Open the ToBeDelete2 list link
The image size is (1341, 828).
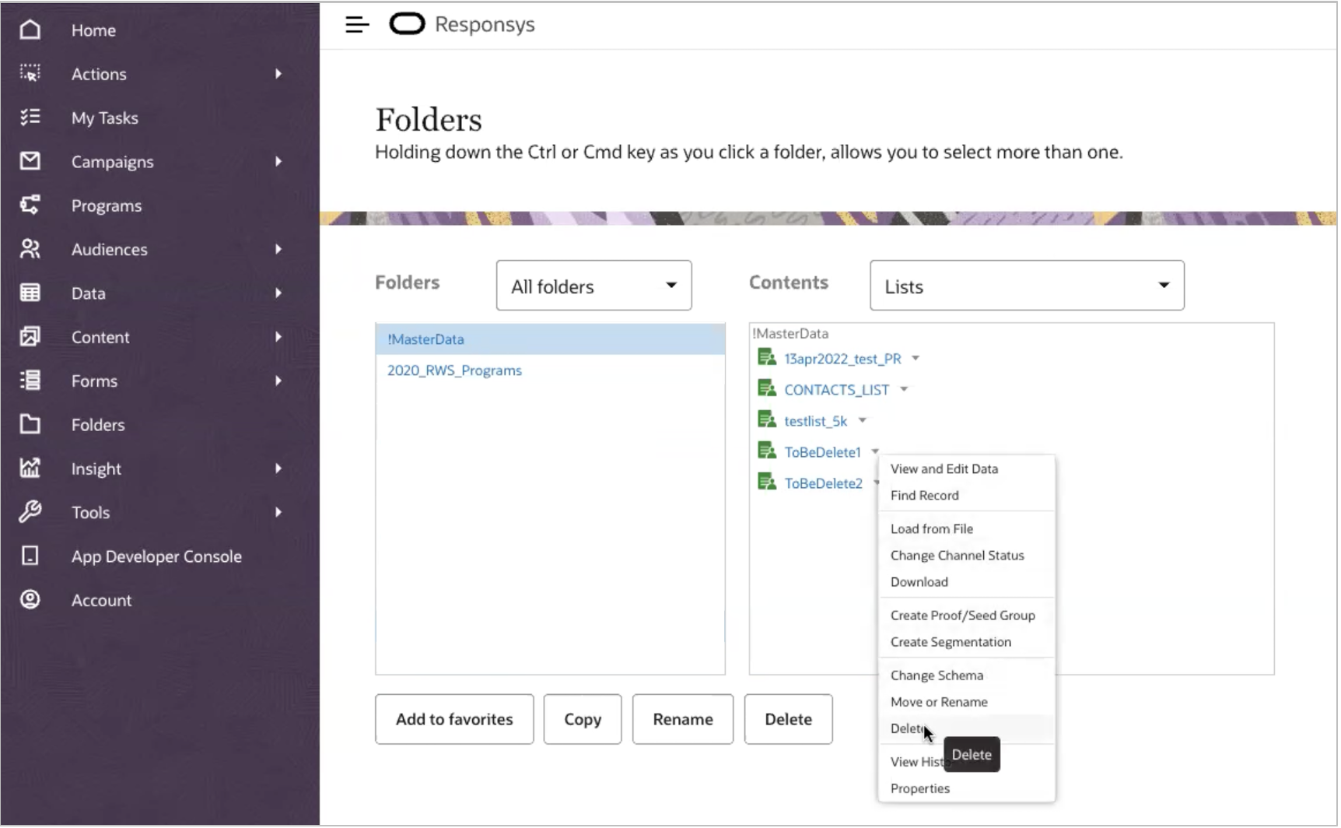[823, 483]
